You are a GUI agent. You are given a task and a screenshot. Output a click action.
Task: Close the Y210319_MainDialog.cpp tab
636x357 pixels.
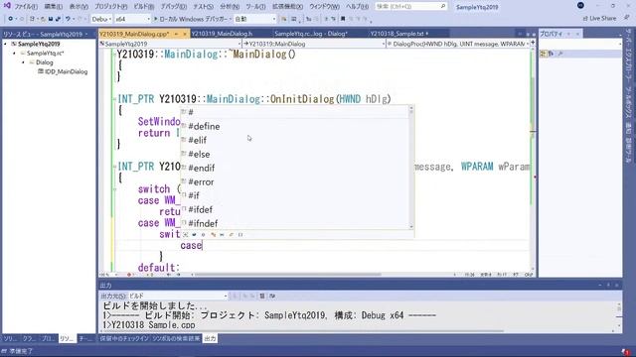(x=185, y=34)
